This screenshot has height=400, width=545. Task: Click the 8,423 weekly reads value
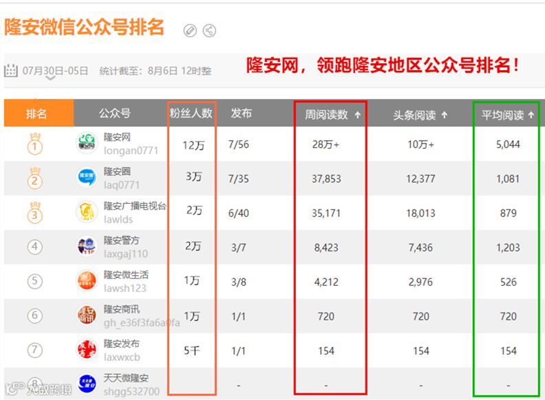(x=326, y=248)
